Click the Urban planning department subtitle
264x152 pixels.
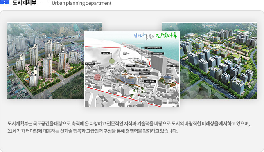pos(81,3)
